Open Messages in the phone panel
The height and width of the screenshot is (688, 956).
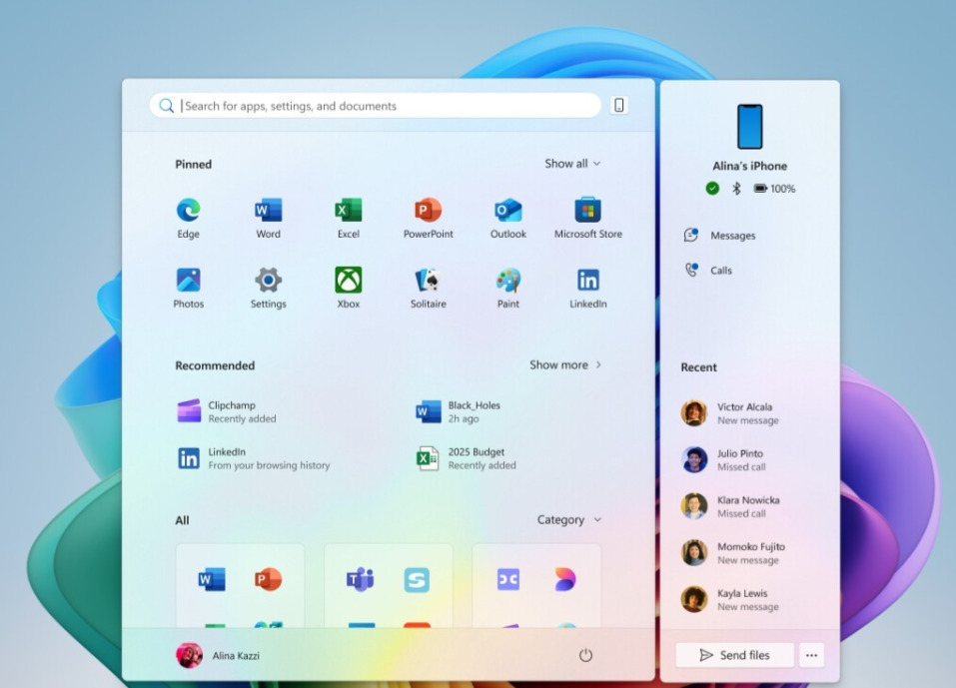(719, 236)
